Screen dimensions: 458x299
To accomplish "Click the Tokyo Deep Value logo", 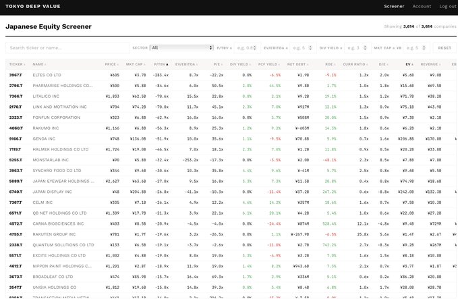I will point(32,6).
